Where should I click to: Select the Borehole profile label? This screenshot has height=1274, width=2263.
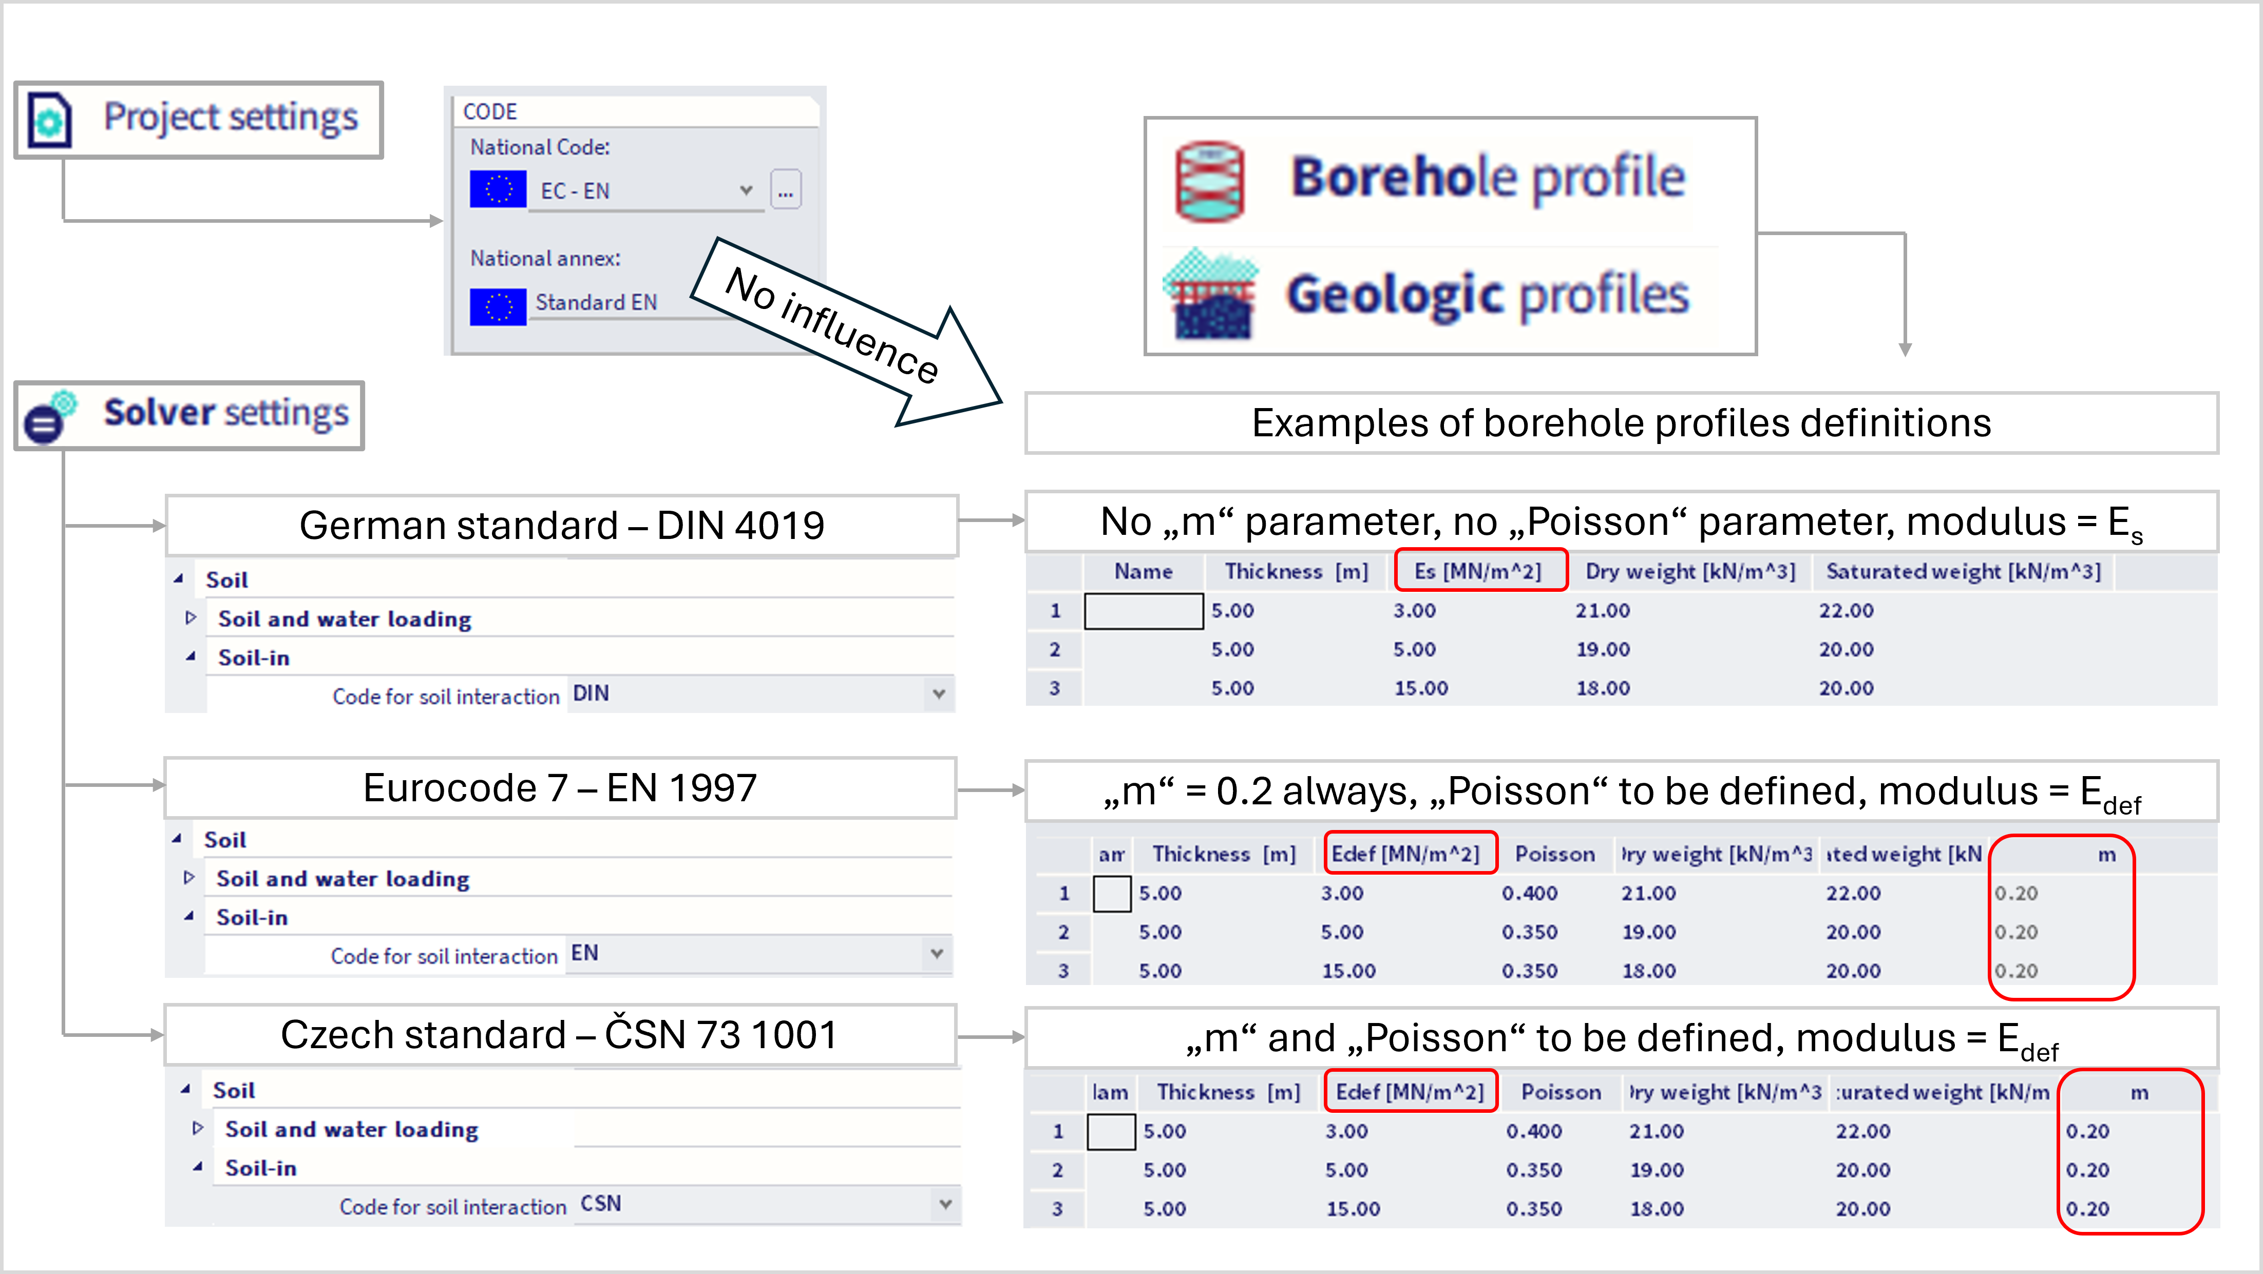[1487, 178]
